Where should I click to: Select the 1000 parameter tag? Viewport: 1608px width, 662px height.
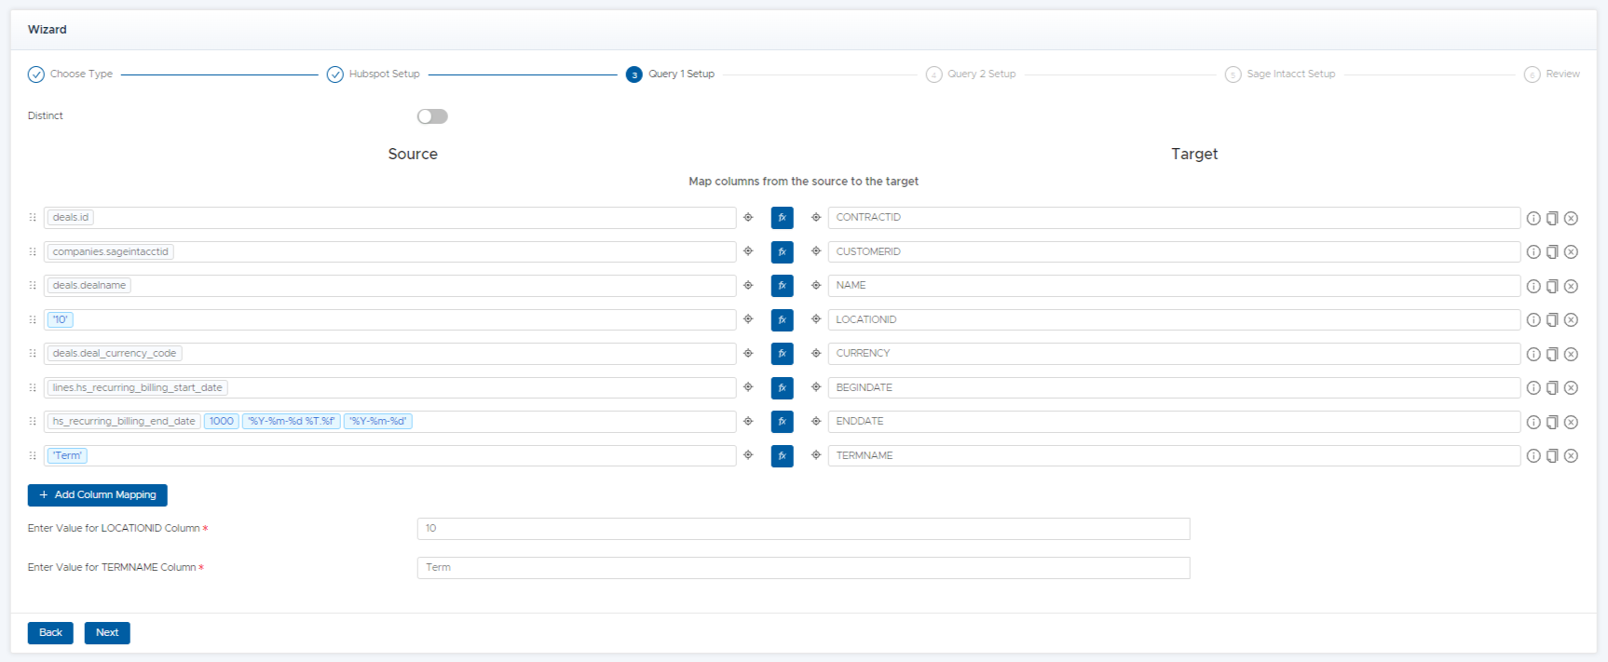[222, 422]
